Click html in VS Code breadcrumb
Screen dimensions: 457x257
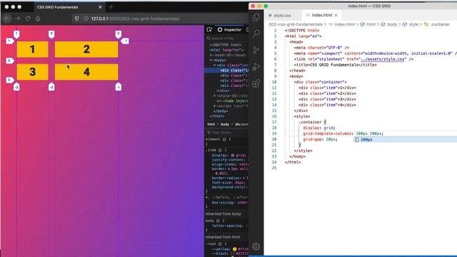pos(371,24)
